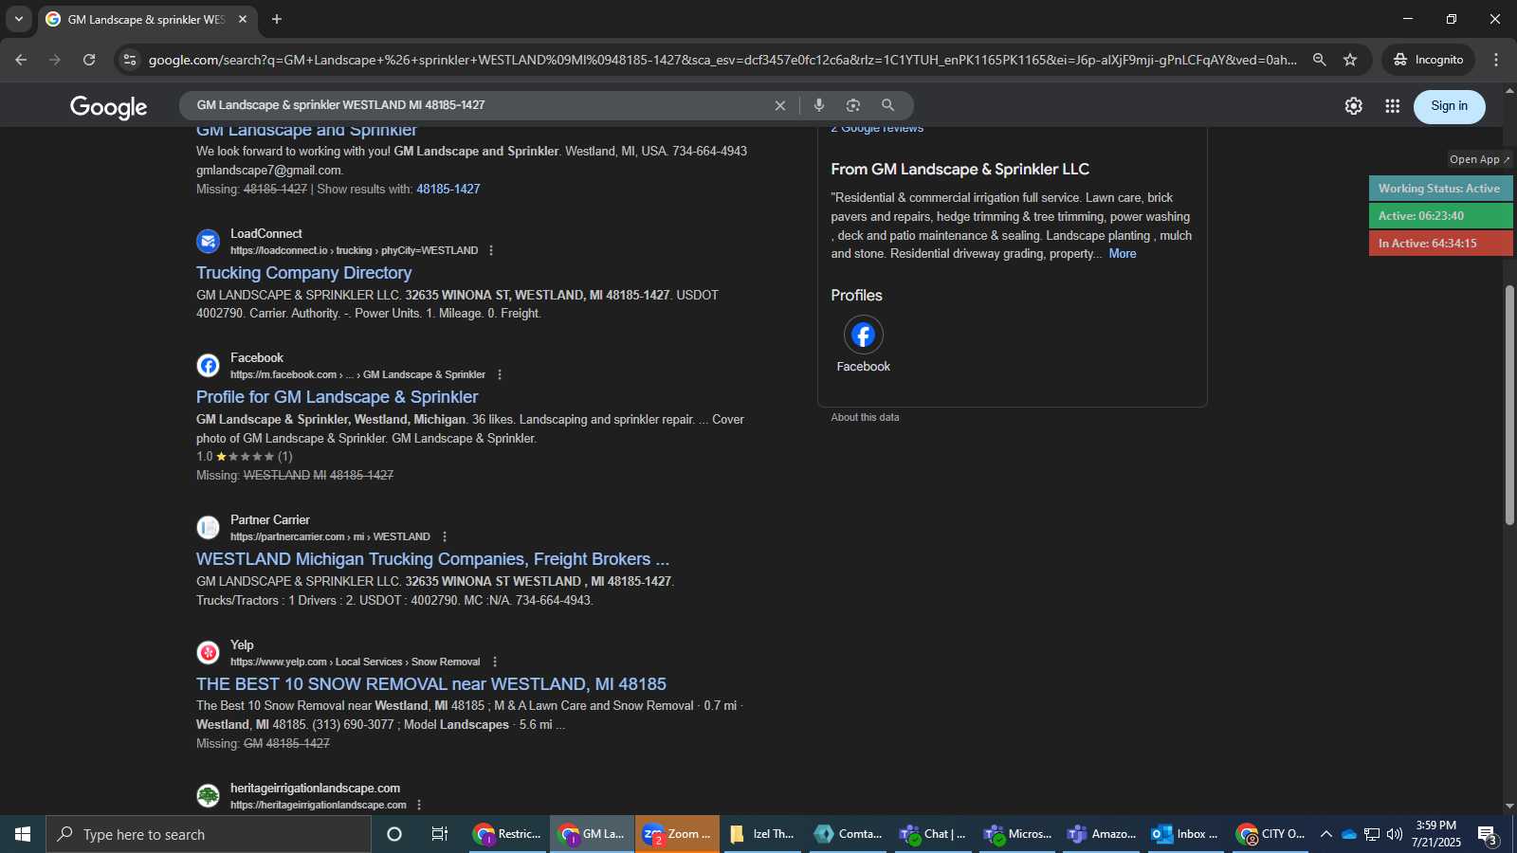Screen dimensions: 1517x853
Task: Start voice search with microphone icon
Action: (819, 105)
